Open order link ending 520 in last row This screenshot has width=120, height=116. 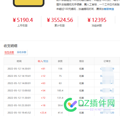point(107,113)
